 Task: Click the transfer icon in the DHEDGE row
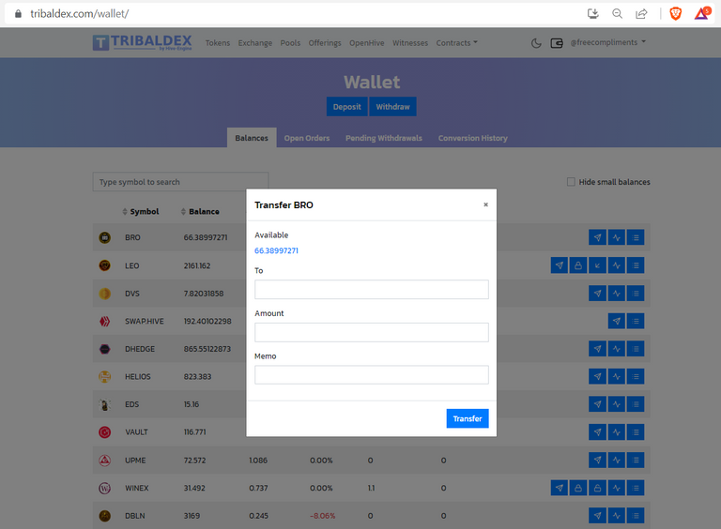[x=597, y=349]
